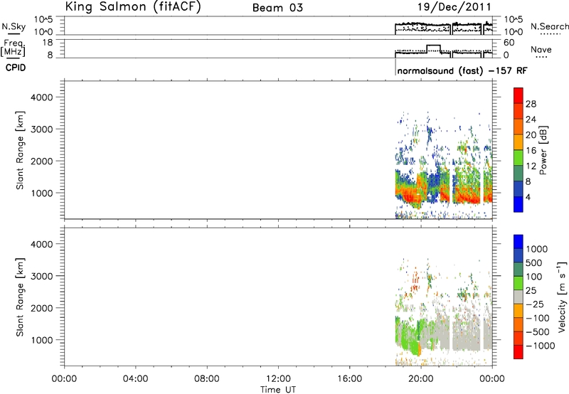The width and height of the screenshot is (569, 394).
Task: Click the red swatch of the Power colorbar
Action: (519, 95)
